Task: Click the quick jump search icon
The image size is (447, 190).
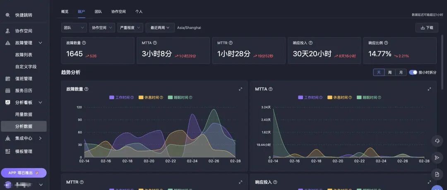Action: (x=8, y=15)
